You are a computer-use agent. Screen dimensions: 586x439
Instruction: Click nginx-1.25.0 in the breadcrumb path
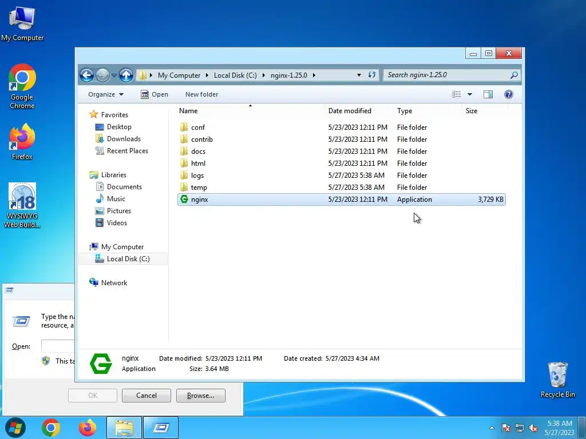(x=289, y=75)
